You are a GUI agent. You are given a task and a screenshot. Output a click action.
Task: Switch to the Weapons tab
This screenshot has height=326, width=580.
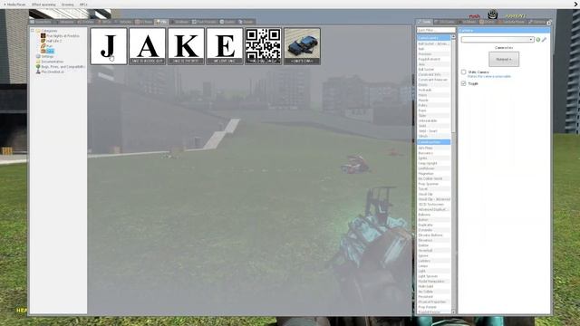coord(65,22)
